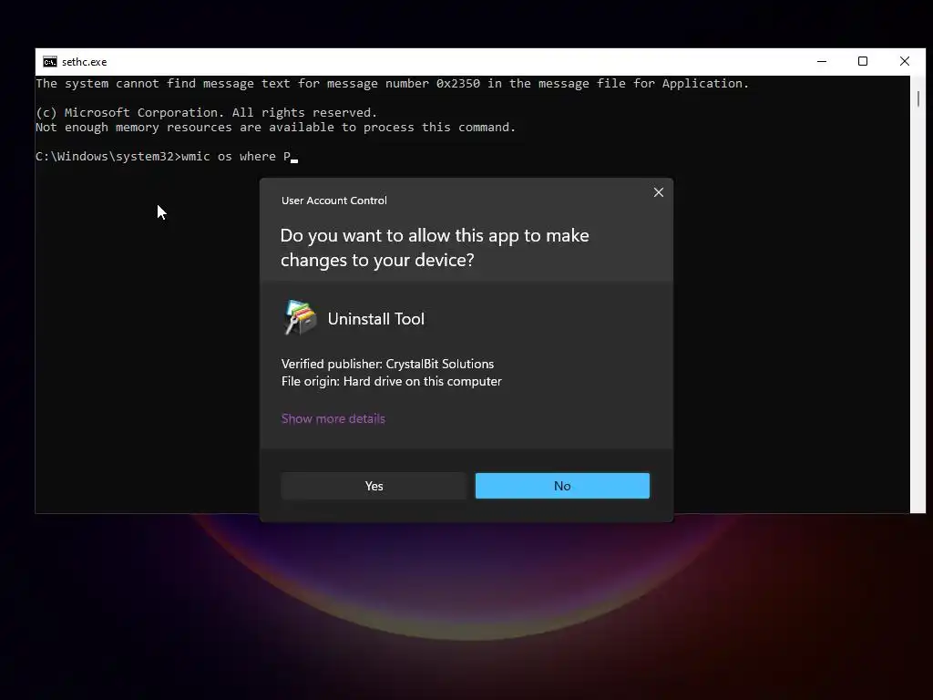Click Yes in the User Account Control dialog
933x700 pixels.
[x=374, y=486]
